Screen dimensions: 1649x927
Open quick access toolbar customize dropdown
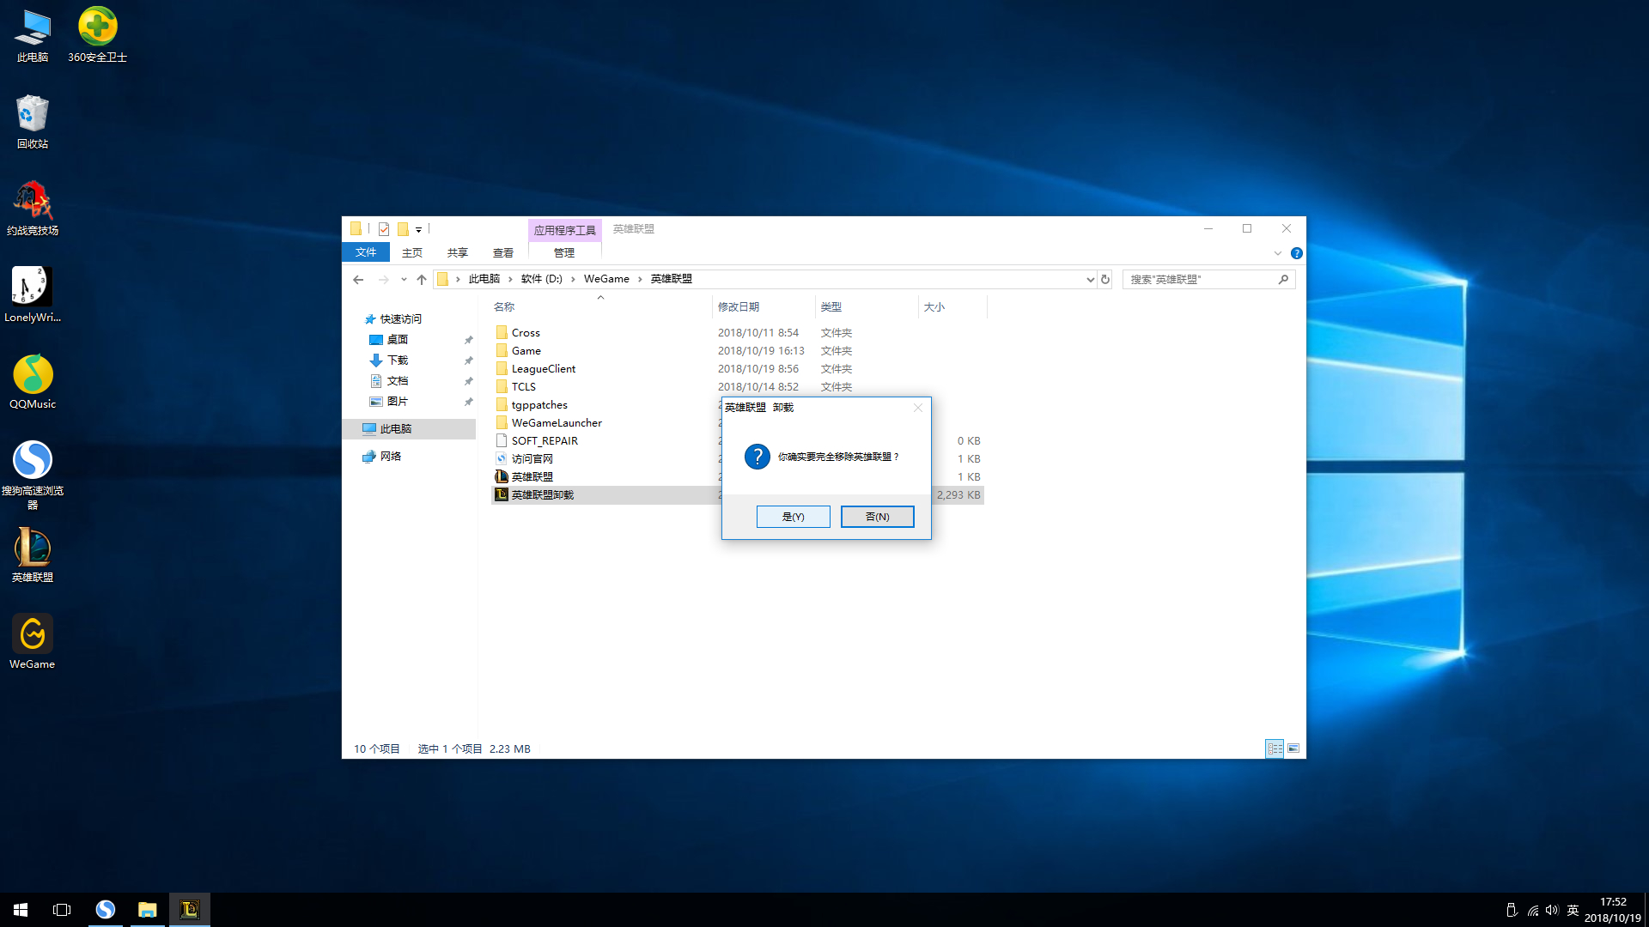(419, 229)
